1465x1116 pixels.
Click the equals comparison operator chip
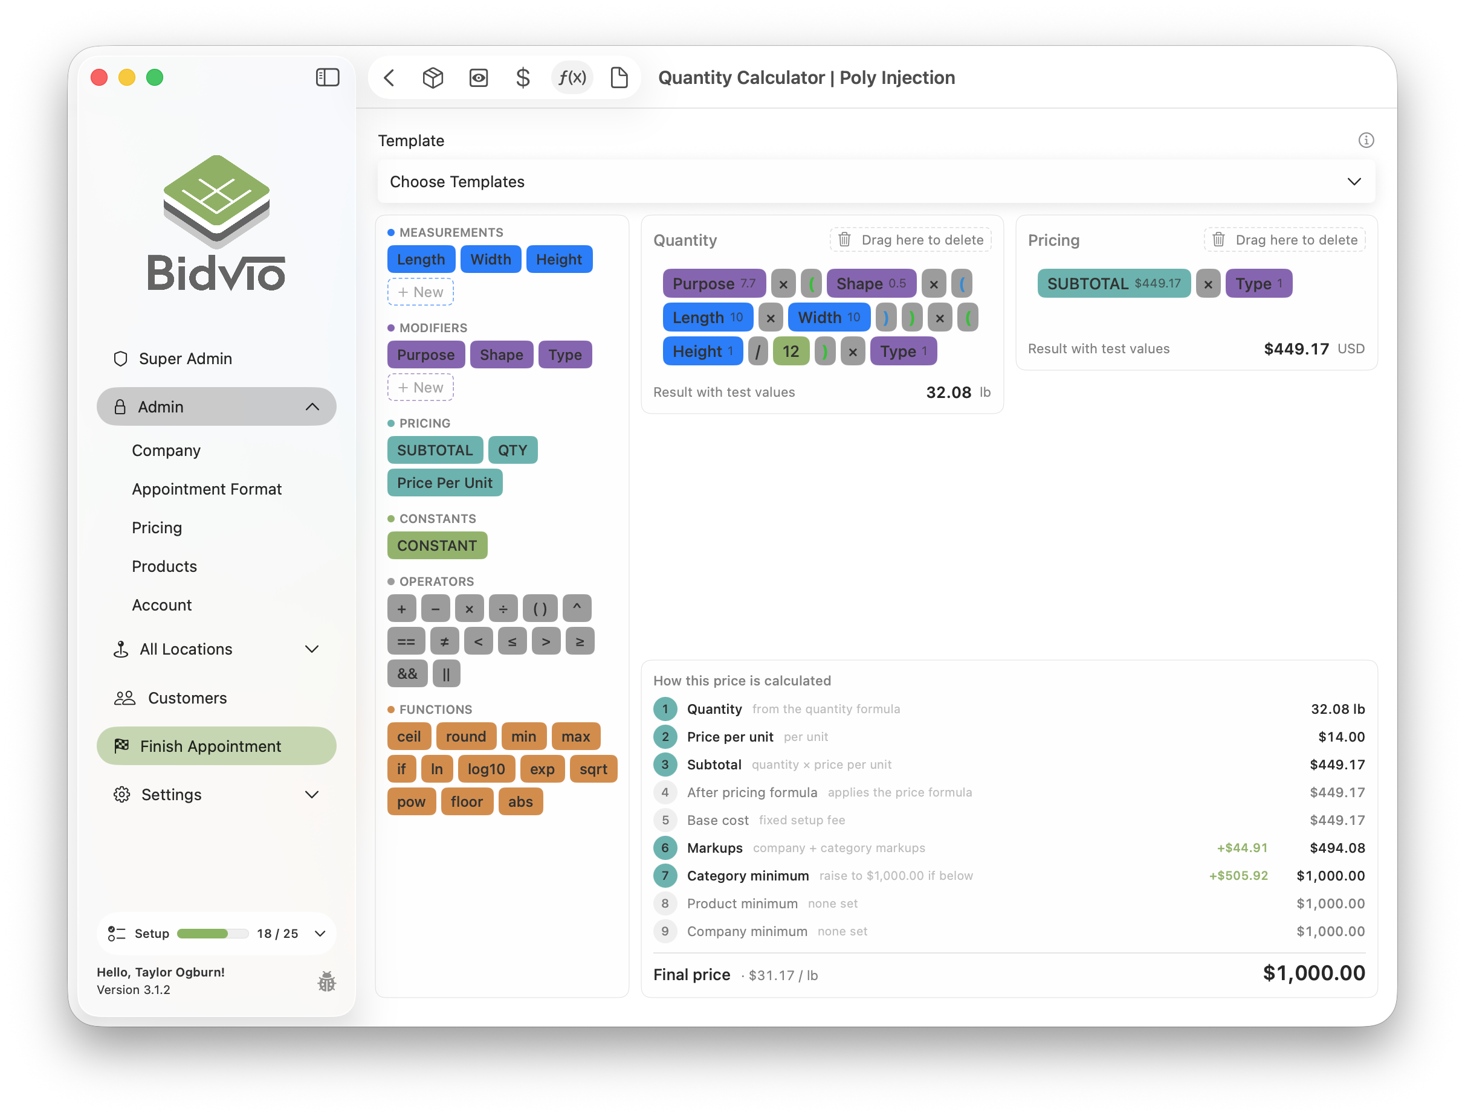[x=406, y=641]
